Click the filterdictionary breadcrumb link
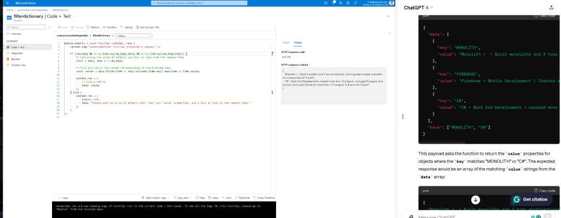Viewport: 561px width, 218px height. pyautogui.click(x=60, y=10)
